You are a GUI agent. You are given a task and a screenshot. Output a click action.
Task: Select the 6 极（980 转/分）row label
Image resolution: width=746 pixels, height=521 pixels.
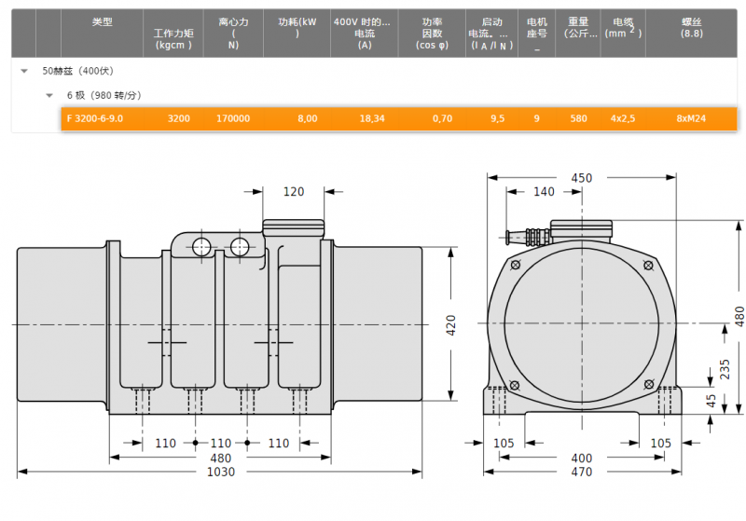104,95
